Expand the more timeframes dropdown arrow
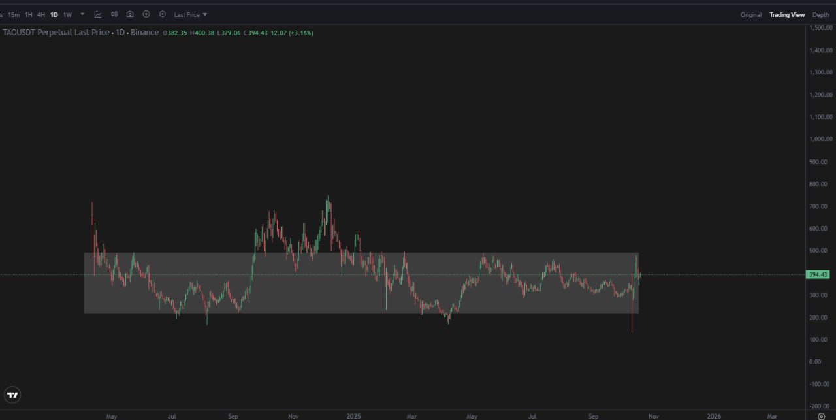Viewport: 836px width, 420px height. tap(82, 14)
